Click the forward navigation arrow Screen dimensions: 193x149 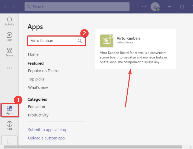point(14,7)
